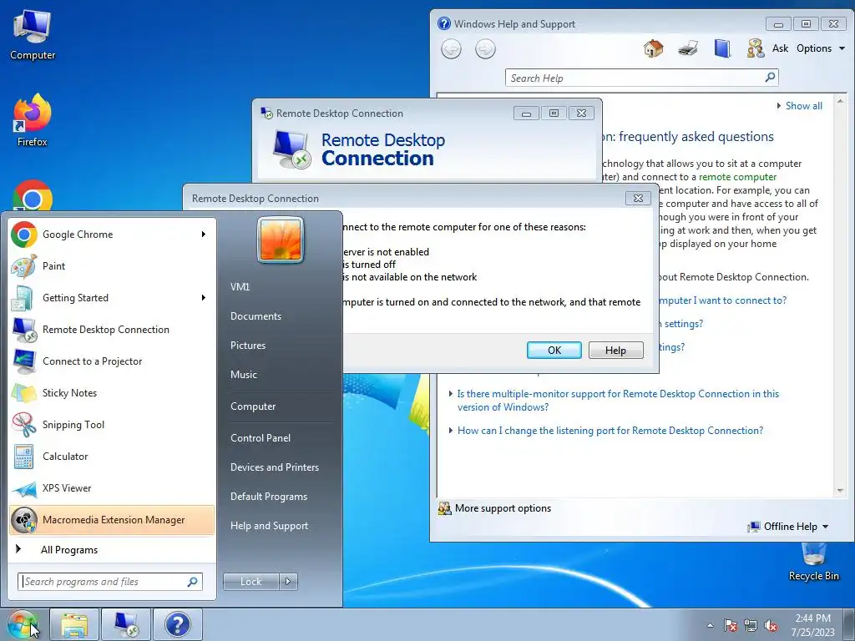Open Documents from Start menu

(255, 316)
